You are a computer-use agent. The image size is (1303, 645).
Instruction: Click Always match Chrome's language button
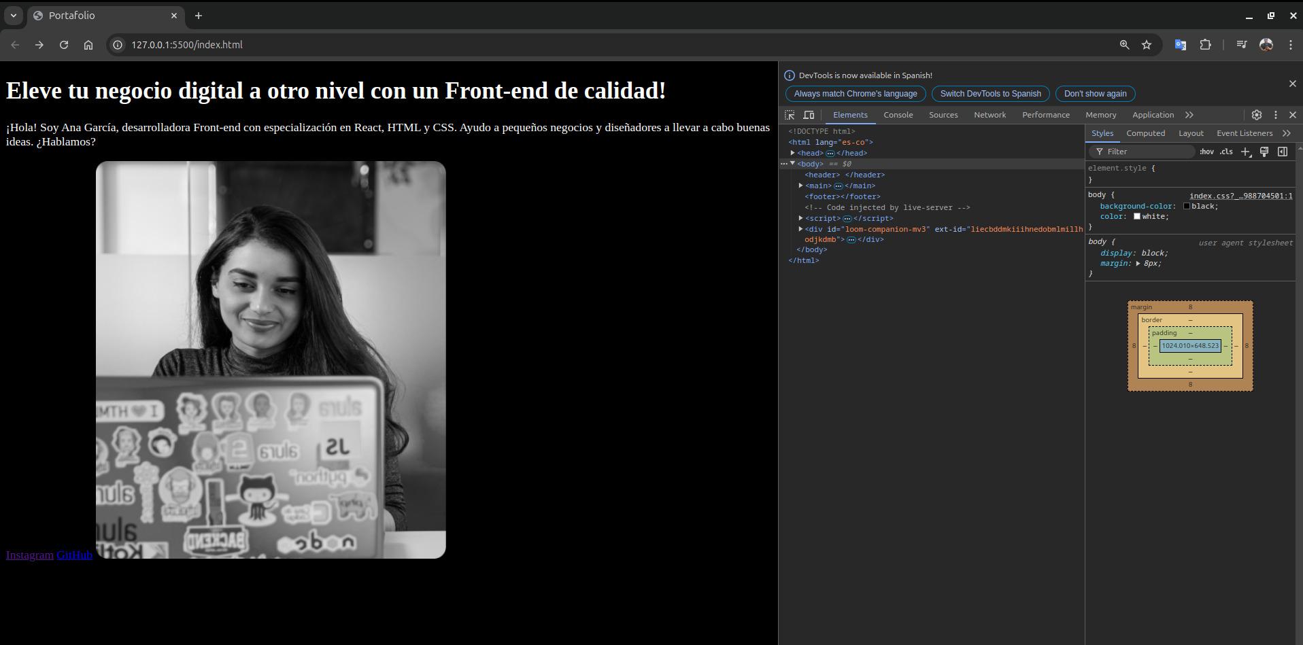pos(856,94)
